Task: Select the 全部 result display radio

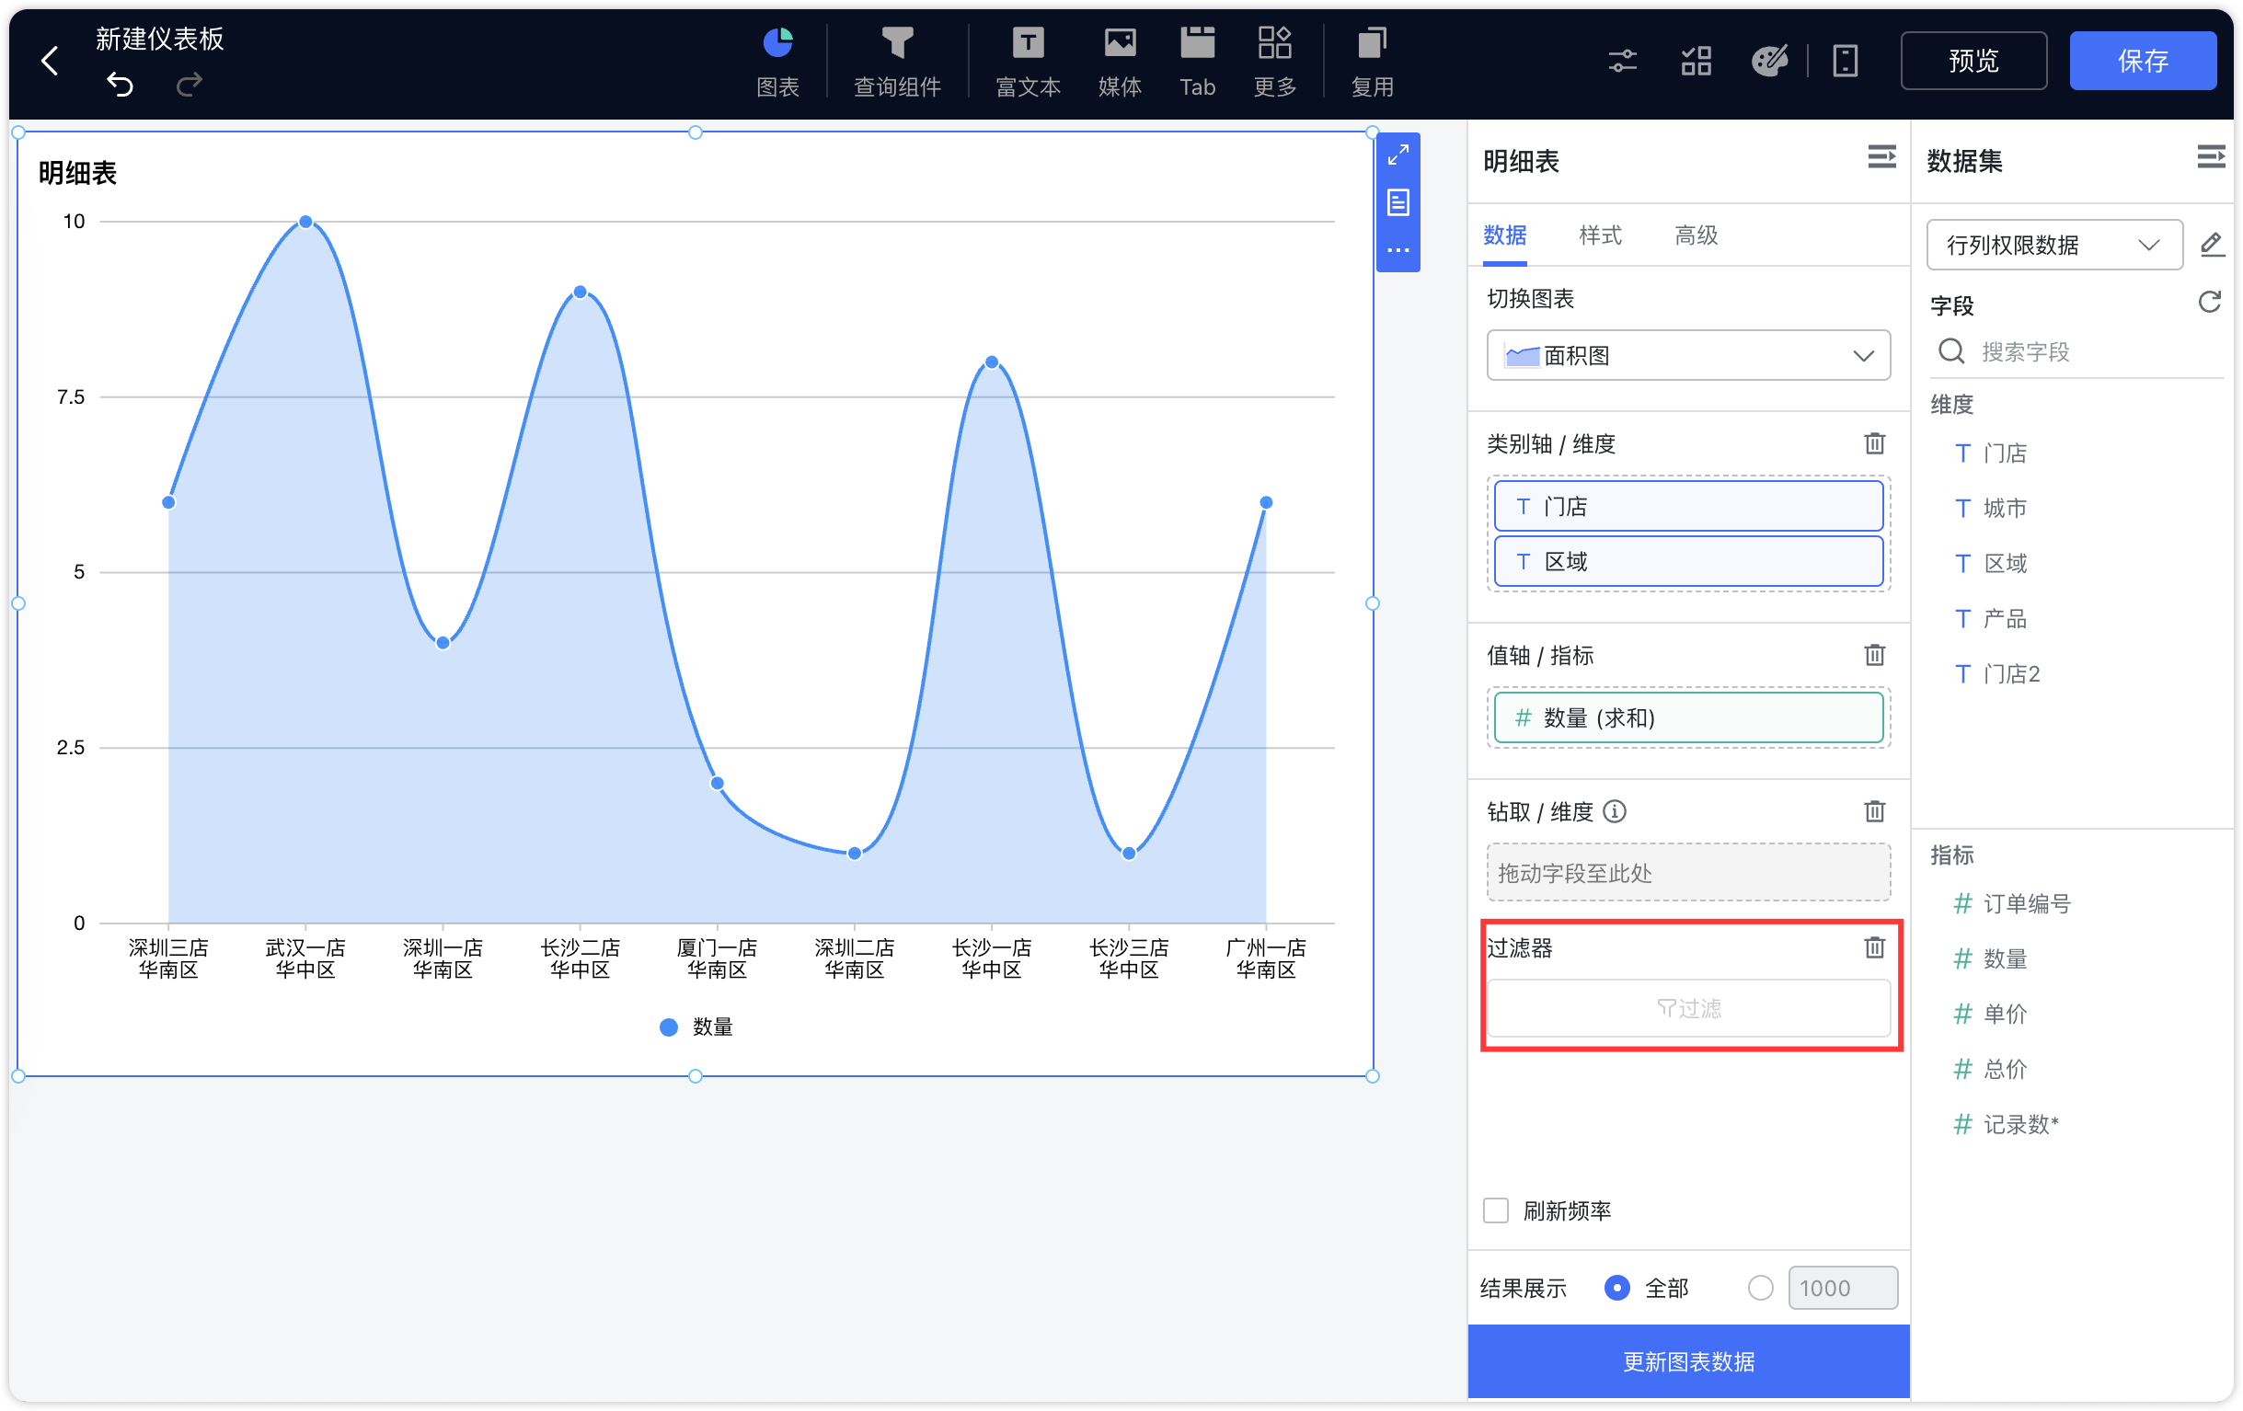Action: [x=1616, y=1287]
